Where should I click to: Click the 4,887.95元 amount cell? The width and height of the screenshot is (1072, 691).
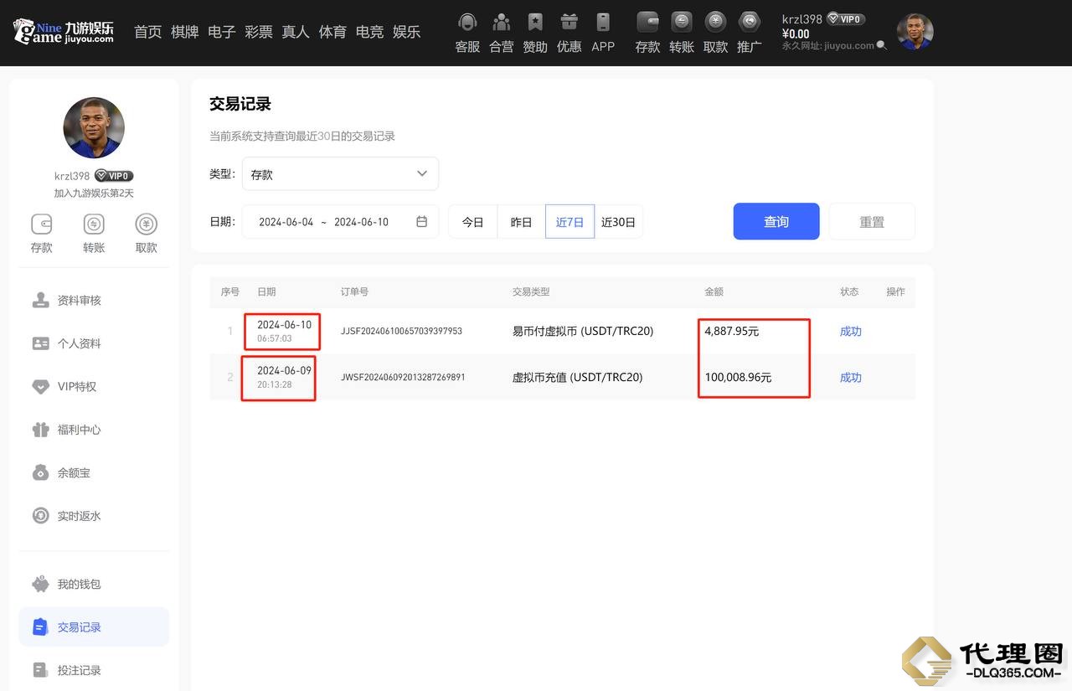[732, 332]
